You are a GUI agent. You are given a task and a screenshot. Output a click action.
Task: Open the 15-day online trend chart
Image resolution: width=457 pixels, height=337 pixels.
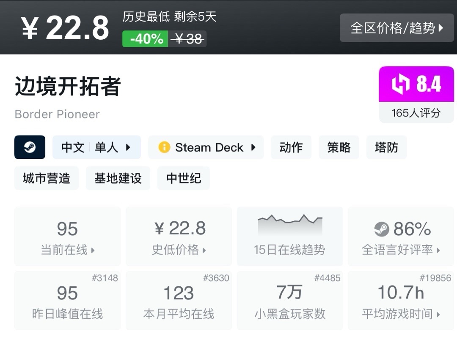[x=290, y=236]
